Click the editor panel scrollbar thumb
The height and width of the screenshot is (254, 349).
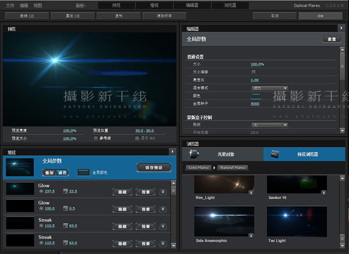coord(342,67)
